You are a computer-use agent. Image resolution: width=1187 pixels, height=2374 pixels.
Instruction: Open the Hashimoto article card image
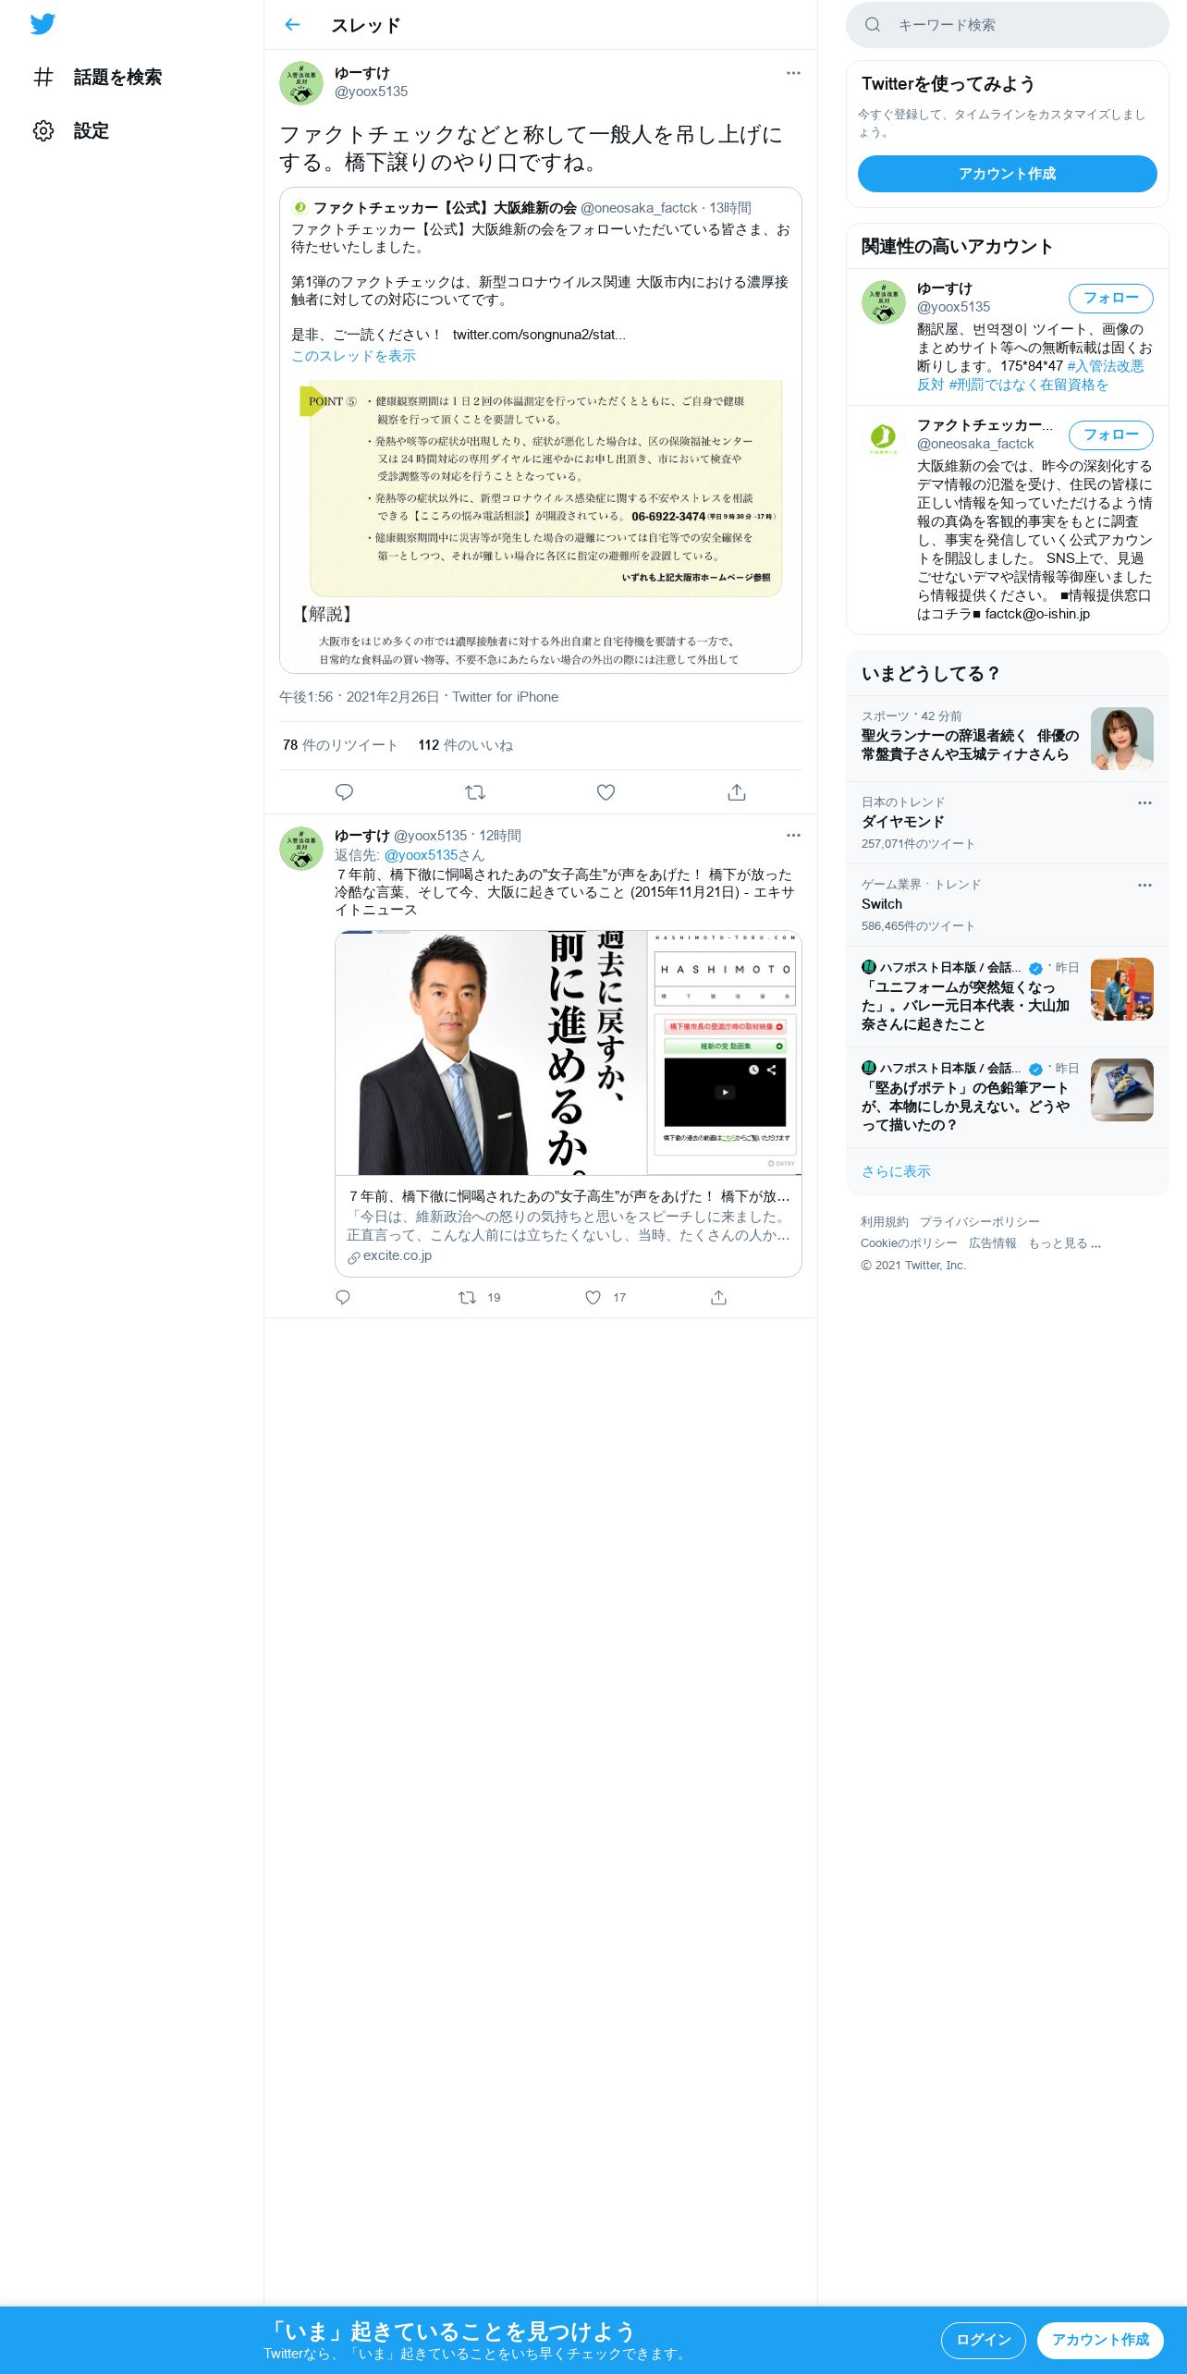[x=569, y=1052]
